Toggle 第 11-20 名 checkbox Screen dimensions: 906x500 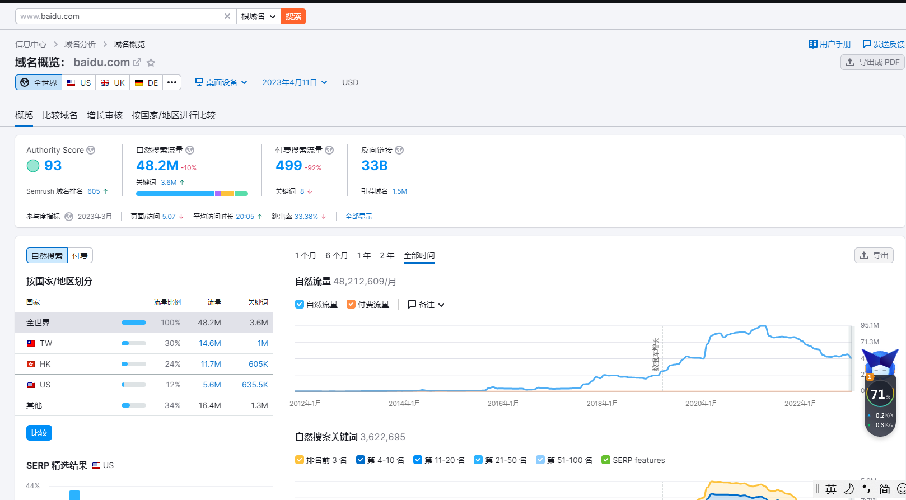click(418, 460)
